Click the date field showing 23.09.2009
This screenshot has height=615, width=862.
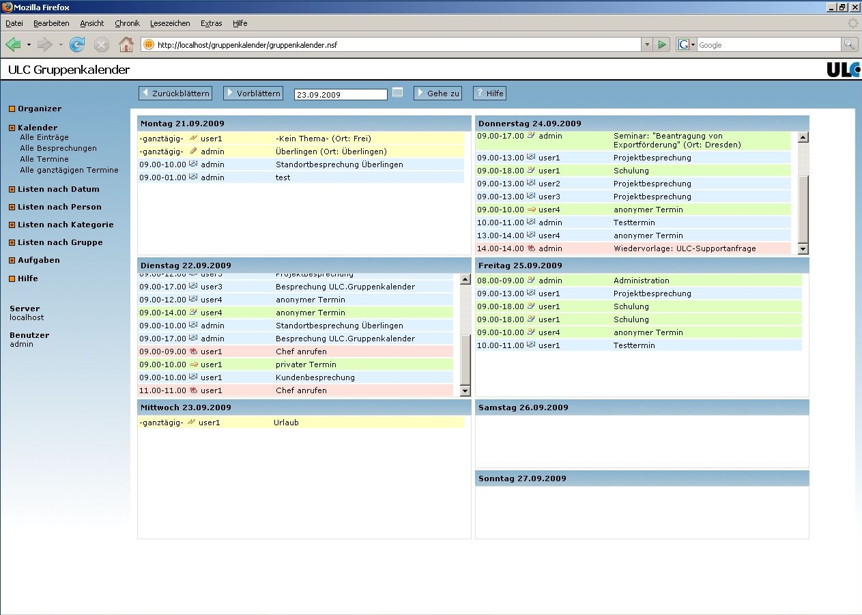341,95
